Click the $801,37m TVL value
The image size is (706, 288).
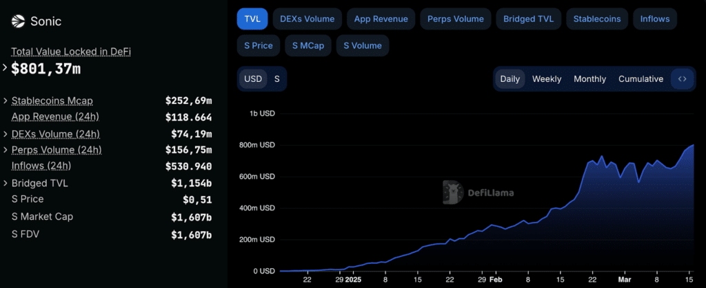pyautogui.click(x=46, y=69)
